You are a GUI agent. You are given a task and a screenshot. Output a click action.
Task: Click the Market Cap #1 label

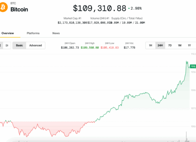(72, 18)
